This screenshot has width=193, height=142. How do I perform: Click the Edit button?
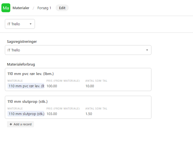tap(62, 8)
